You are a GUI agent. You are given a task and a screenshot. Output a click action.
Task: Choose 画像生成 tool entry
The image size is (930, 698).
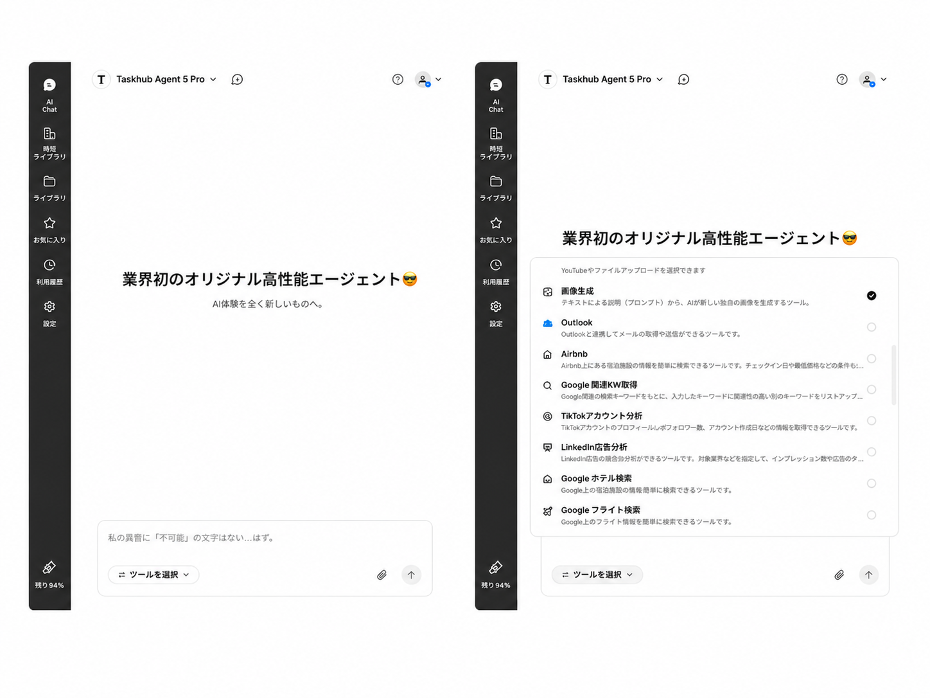(709, 296)
